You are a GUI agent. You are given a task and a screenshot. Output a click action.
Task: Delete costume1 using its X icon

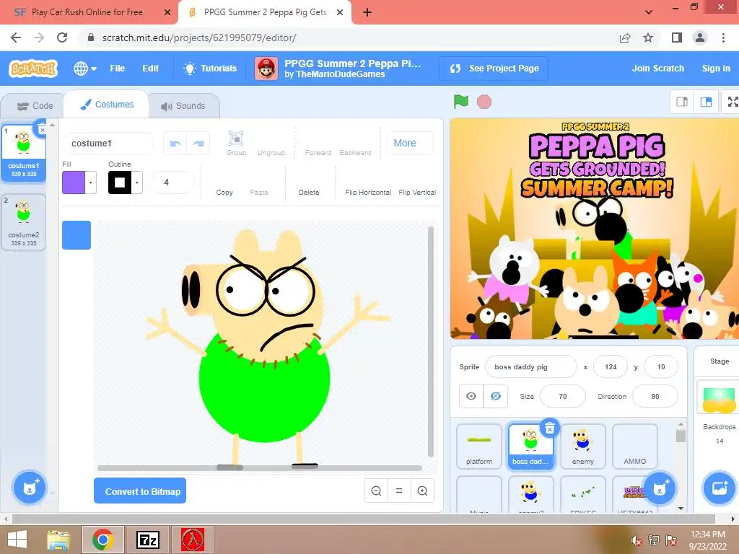(41, 129)
